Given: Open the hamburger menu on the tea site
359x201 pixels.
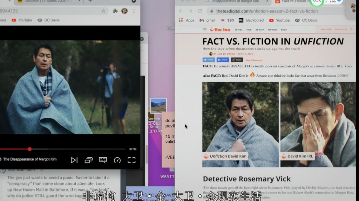Looking at the screenshot, I should tap(205, 30).
